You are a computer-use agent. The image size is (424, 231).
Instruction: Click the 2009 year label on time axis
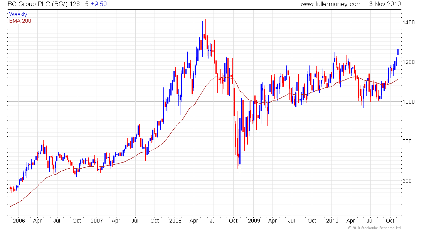click(254, 221)
